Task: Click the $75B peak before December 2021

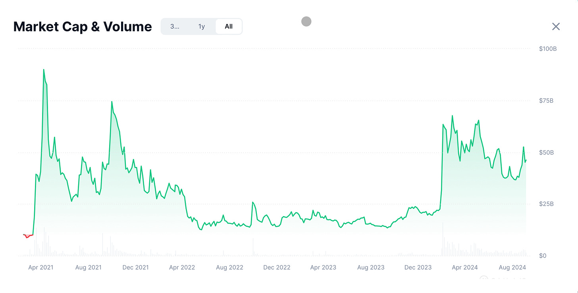Action: pyautogui.click(x=112, y=102)
